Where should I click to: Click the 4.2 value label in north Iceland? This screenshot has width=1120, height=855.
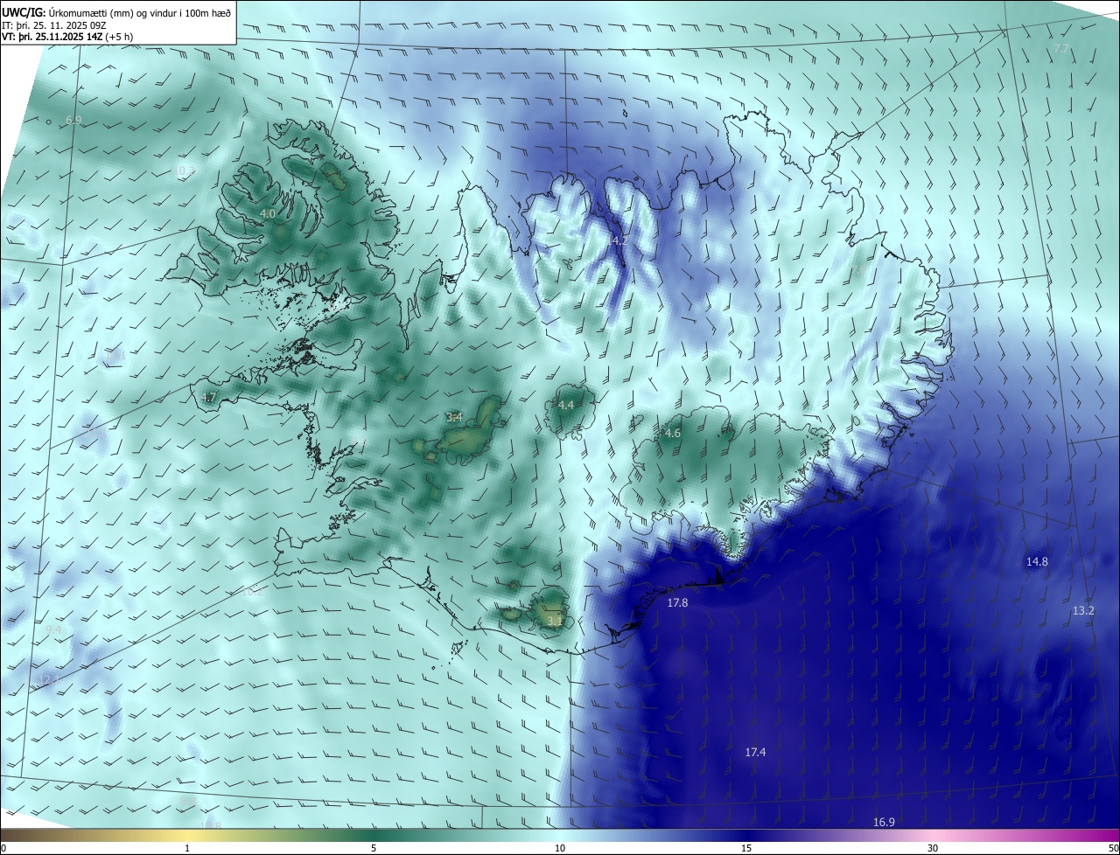pyautogui.click(x=619, y=240)
